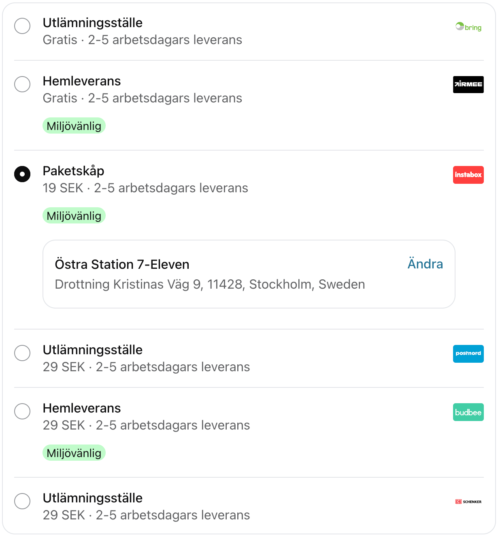Click the Instabox carrier logo
Image resolution: width=498 pixels, height=536 pixels.
click(468, 175)
